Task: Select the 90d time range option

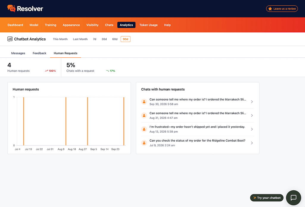Action: 125,39
